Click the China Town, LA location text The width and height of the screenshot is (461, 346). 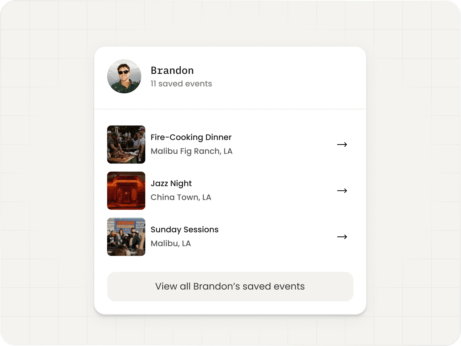181,198
